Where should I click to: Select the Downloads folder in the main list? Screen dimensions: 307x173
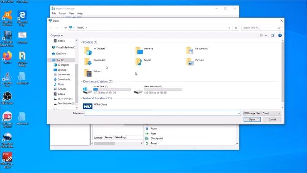coord(95,62)
